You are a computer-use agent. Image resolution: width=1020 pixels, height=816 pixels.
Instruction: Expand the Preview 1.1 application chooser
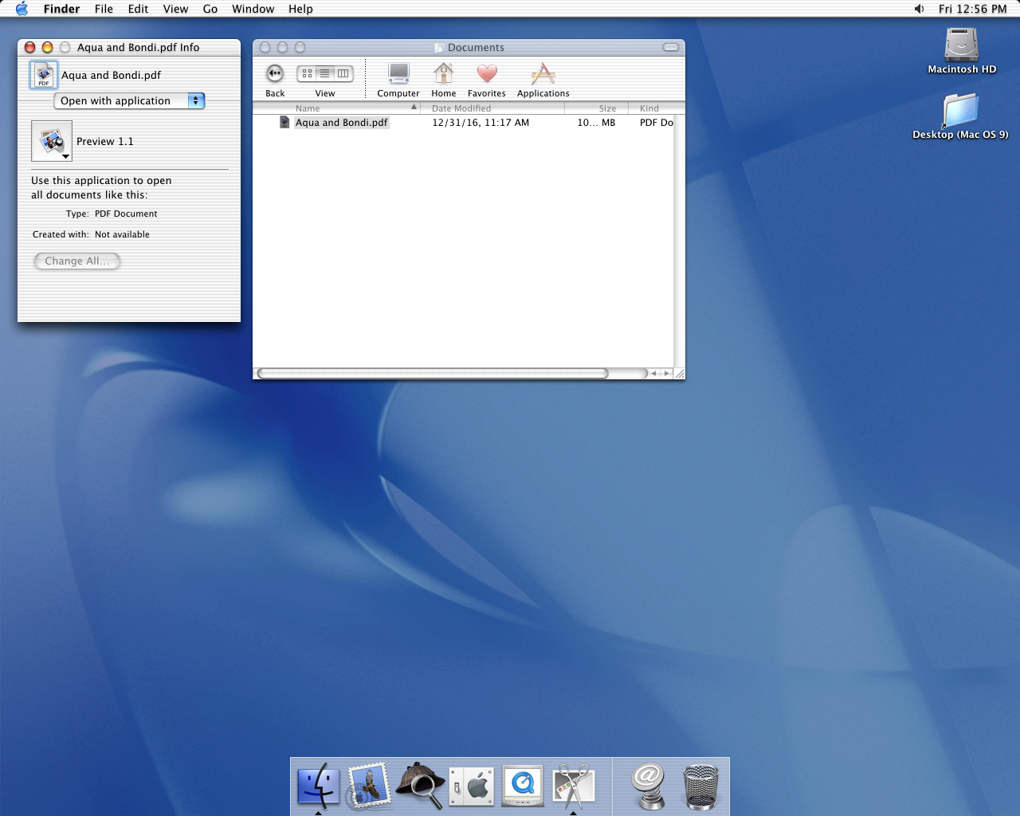pyautogui.click(x=52, y=141)
